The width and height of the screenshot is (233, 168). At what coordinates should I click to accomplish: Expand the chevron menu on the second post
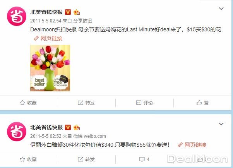point(221,124)
